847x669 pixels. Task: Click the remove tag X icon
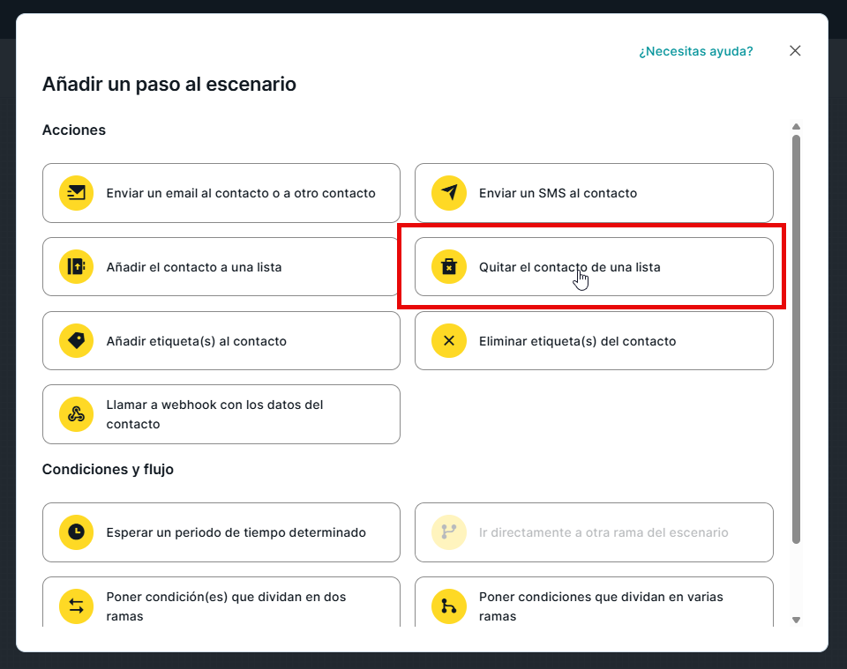click(x=449, y=340)
